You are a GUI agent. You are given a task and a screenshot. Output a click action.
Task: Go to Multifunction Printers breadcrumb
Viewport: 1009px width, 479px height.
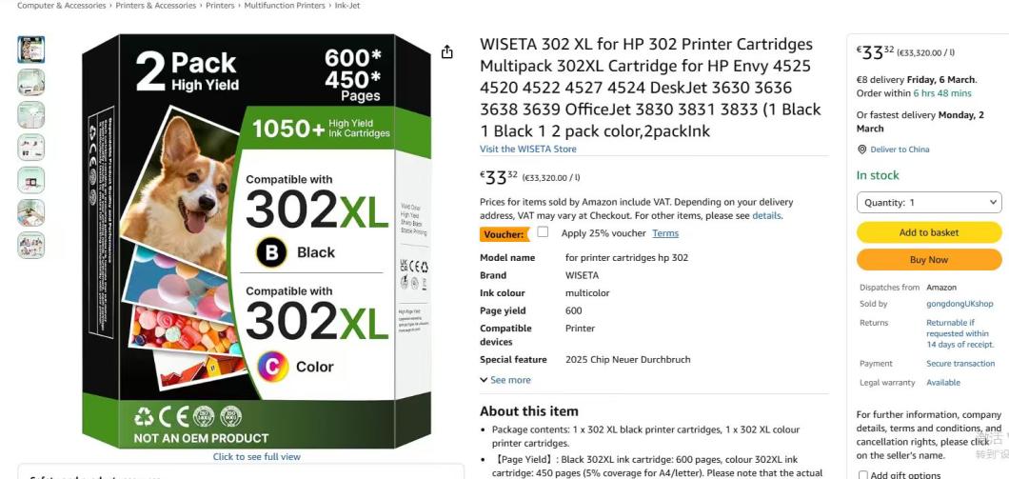pyautogui.click(x=285, y=5)
